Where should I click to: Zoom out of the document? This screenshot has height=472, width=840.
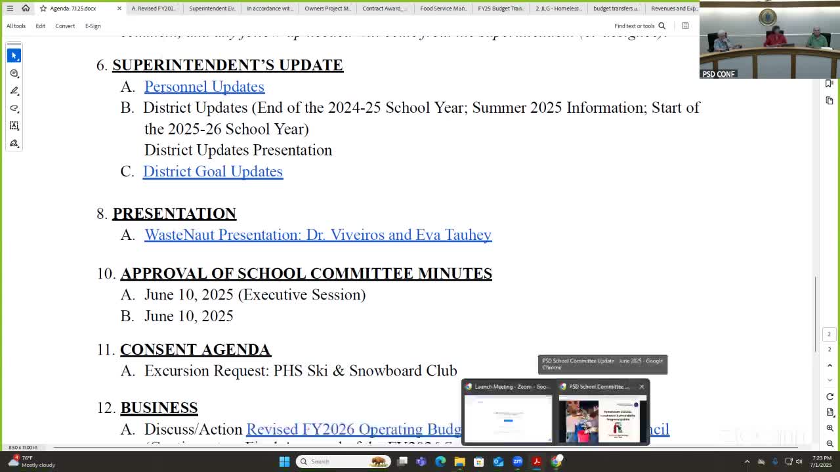829,444
